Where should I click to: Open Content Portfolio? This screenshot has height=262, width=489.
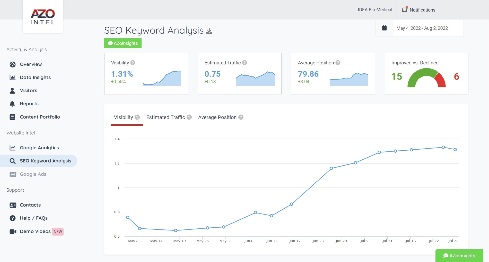click(x=40, y=117)
